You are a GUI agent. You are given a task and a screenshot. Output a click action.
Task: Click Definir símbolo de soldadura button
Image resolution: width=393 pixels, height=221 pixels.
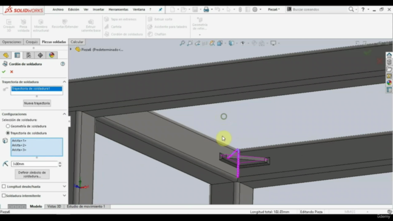[x=32, y=174]
